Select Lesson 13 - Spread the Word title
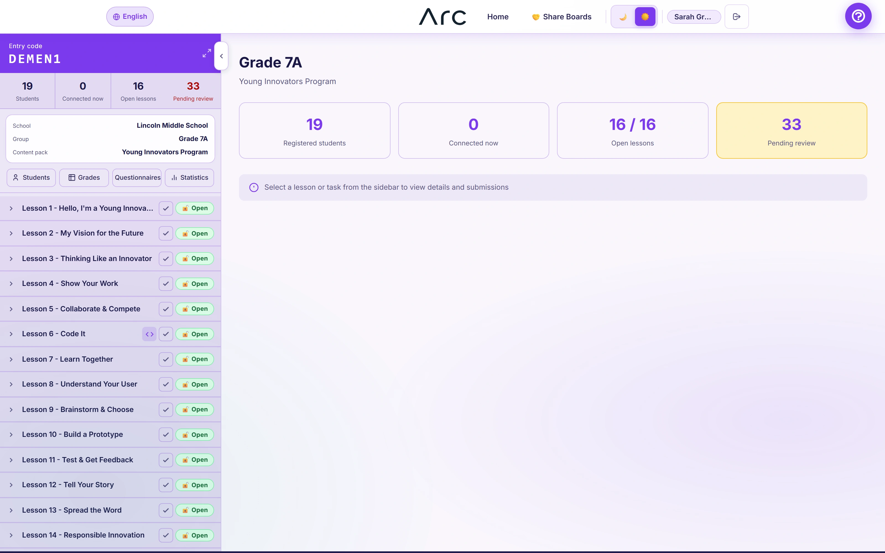885x553 pixels. point(72,510)
